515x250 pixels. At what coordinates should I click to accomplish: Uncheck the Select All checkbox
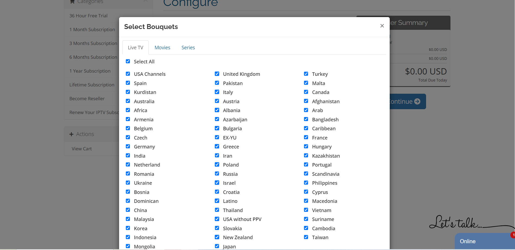[128, 61]
